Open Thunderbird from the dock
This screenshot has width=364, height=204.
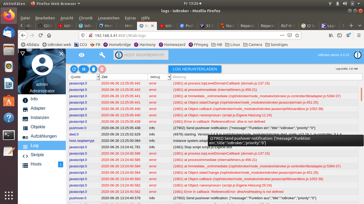pos(9,33)
